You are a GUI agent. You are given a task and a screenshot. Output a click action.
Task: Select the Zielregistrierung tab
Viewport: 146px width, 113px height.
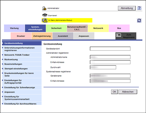coord(42,36)
